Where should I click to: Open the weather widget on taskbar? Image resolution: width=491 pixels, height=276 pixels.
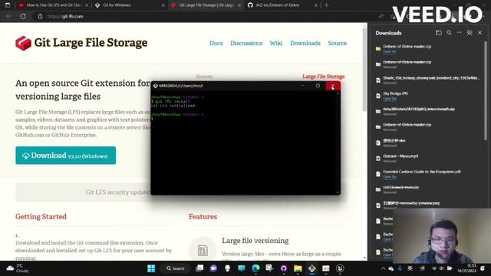click(18, 268)
